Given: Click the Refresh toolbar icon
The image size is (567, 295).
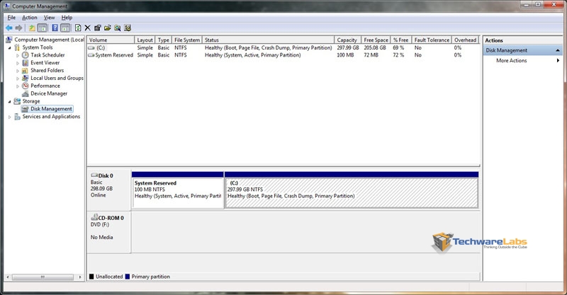Looking at the screenshot, I should click(x=77, y=28).
